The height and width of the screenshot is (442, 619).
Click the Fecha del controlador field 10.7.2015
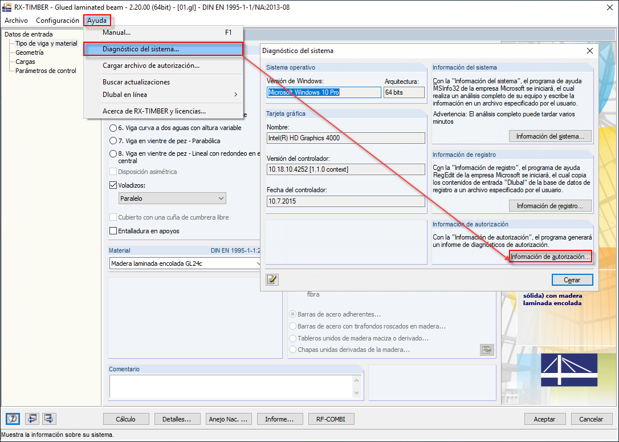pyautogui.click(x=346, y=201)
